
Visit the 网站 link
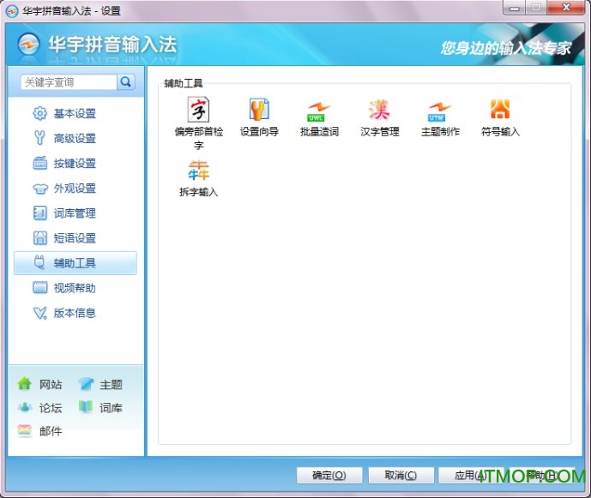[x=51, y=384]
